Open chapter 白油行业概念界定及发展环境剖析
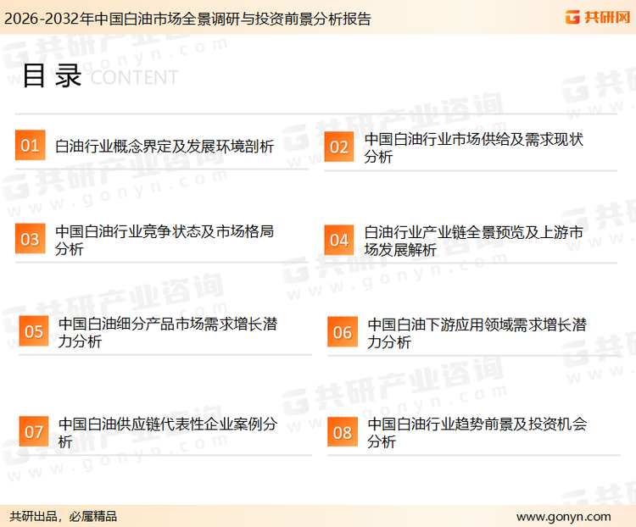This screenshot has width=636, height=527. coord(165,146)
